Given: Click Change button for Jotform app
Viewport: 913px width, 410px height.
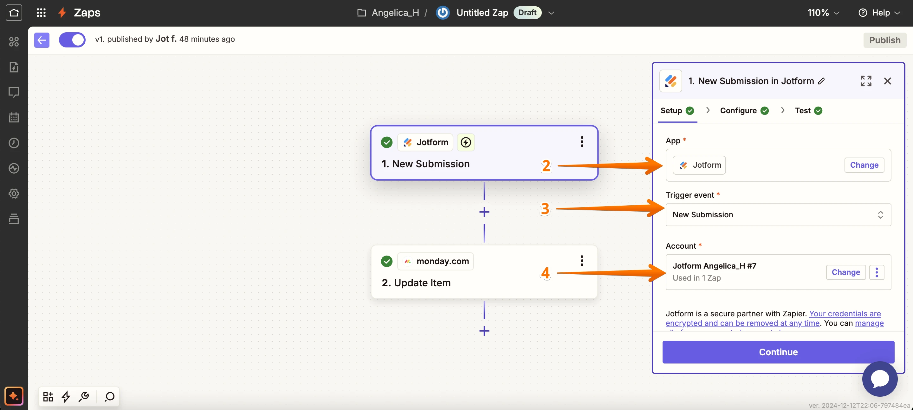Looking at the screenshot, I should click(864, 165).
